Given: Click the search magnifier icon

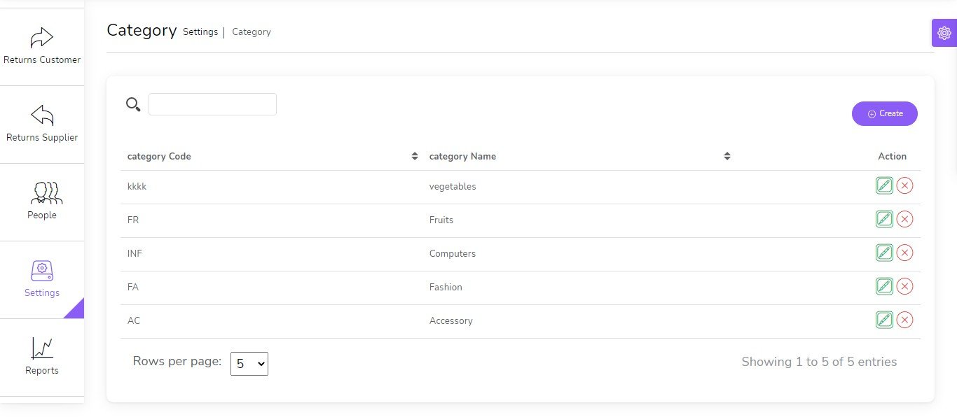Looking at the screenshot, I should point(133,104).
